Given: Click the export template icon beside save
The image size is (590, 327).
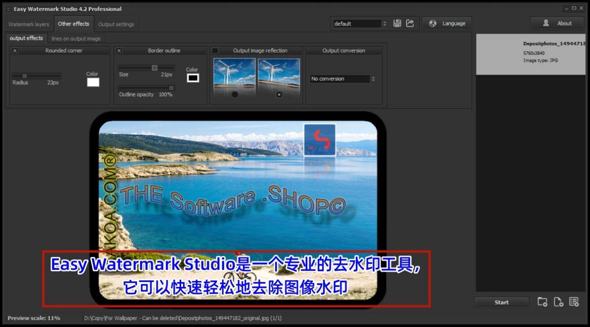Looking at the screenshot, I should tap(410, 23).
